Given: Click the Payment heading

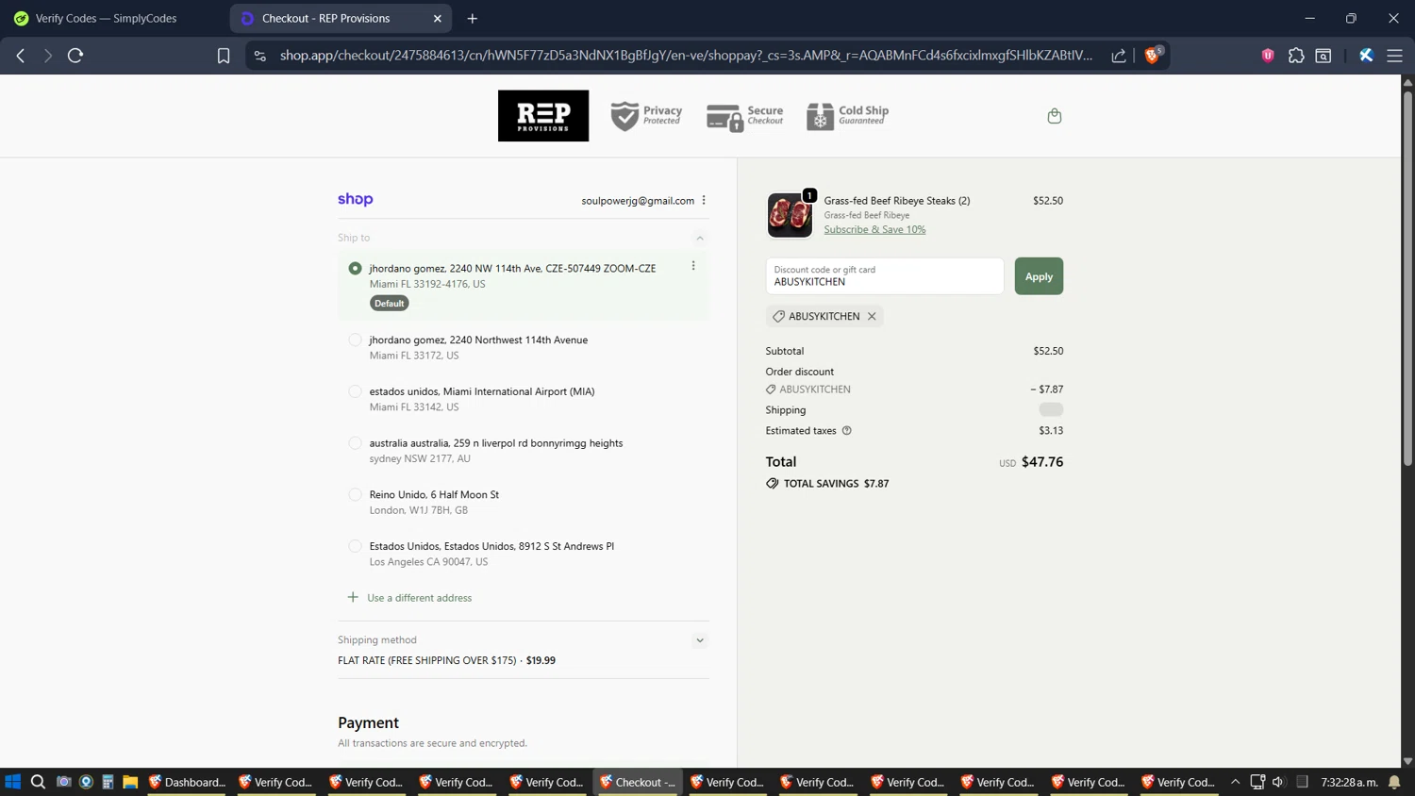Looking at the screenshot, I should [368, 722].
